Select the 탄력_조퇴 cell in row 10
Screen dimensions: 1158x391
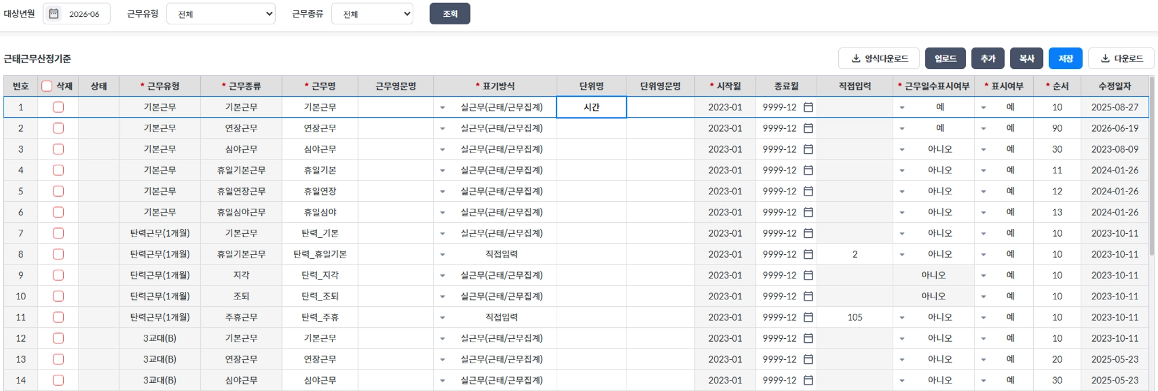320,296
